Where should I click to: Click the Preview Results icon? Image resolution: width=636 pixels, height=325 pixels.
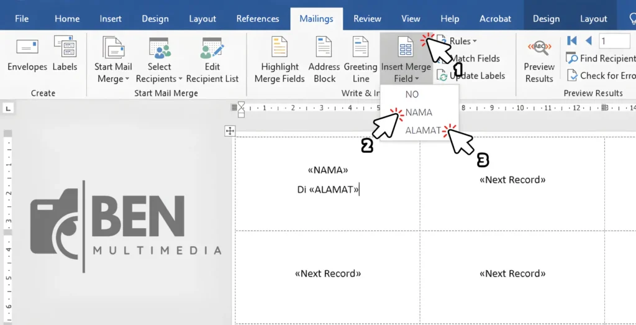coord(538,48)
